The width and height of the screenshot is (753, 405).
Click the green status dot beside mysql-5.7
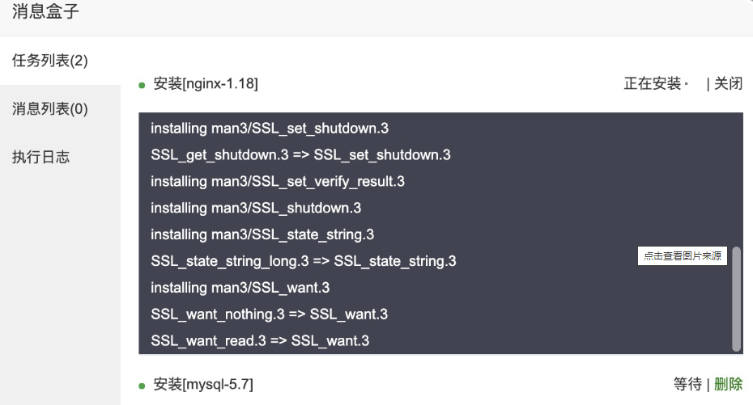[x=142, y=386]
